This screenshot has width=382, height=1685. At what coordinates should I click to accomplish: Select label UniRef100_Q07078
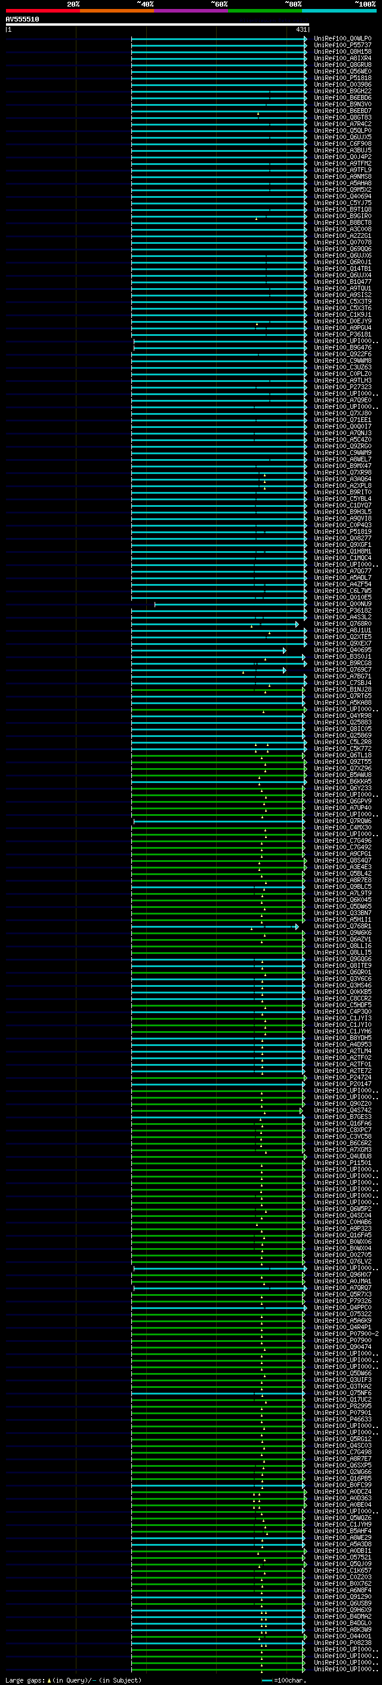click(x=343, y=243)
